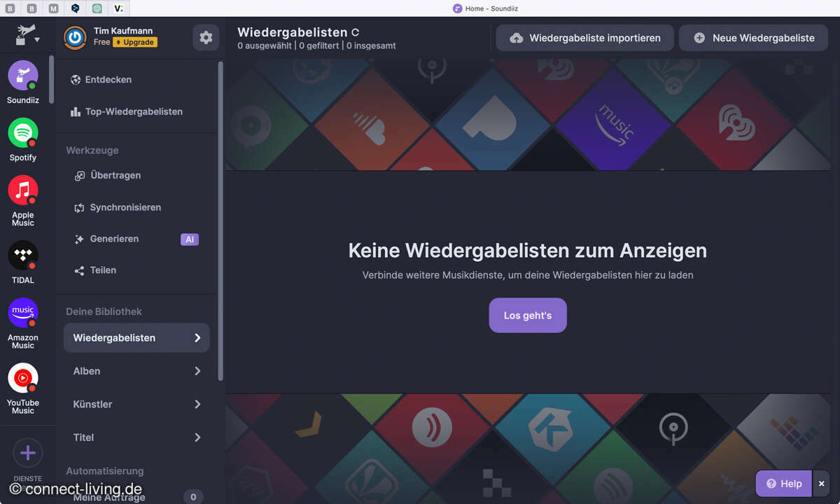This screenshot has width=840, height=504.
Task: Click the share icon beside Teilen
Action: click(x=79, y=271)
